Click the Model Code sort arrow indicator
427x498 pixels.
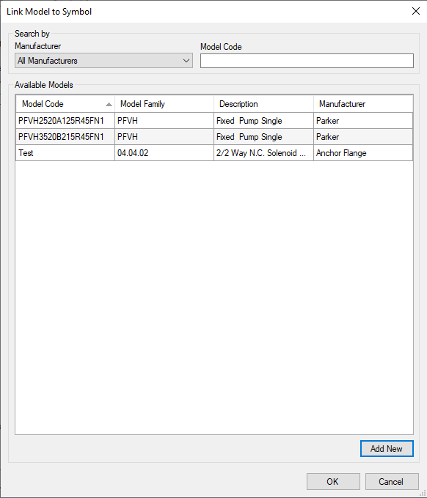click(x=109, y=104)
